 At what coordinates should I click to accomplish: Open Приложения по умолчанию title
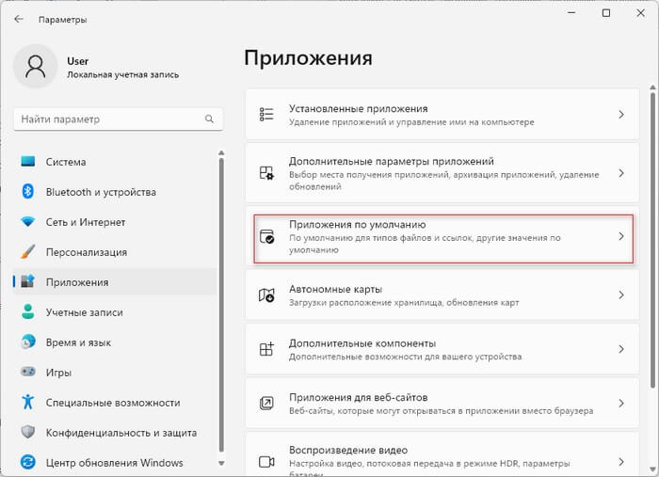tap(357, 225)
